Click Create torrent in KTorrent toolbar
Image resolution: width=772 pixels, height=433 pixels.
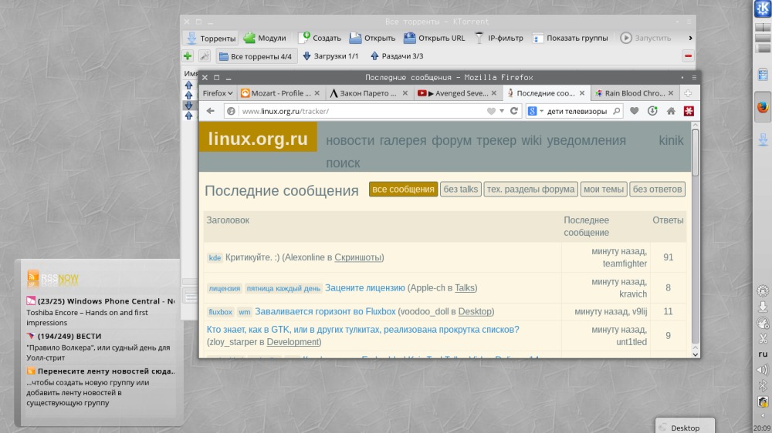point(320,38)
